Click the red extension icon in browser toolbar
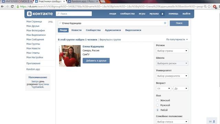Viewport: 220px width, 124px height. pos(214,7)
